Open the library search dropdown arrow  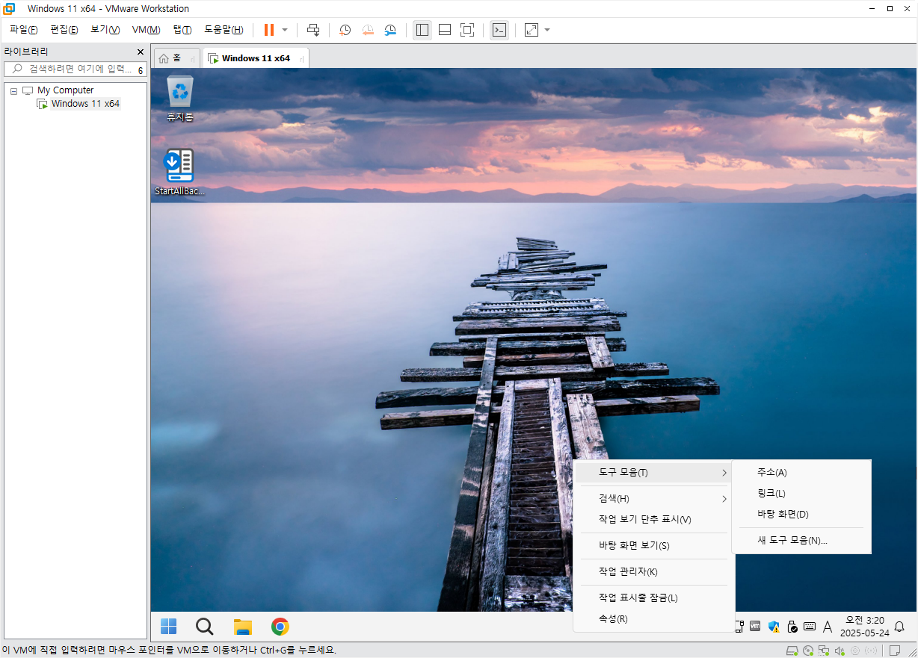(x=140, y=69)
